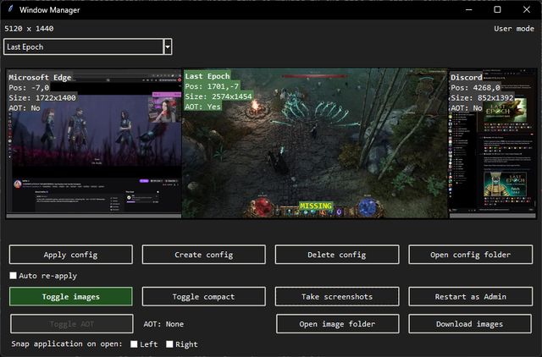Click the yellow MISSING label
Screen dimensions: 542x357
[316, 206]
